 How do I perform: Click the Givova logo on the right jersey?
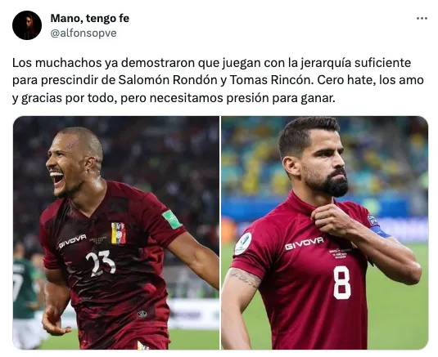click(305, 243)
